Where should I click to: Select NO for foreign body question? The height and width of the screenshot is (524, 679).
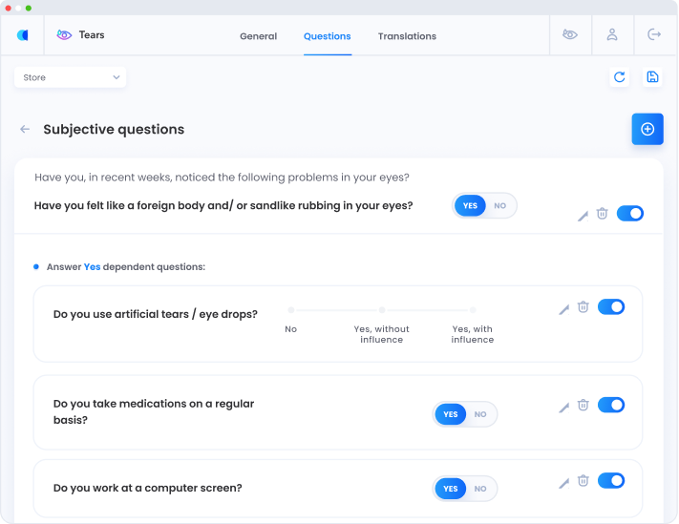click(500, 205)
